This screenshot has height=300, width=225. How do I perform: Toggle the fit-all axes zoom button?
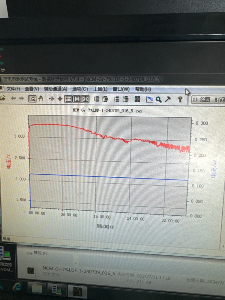[x=85, y=99]
